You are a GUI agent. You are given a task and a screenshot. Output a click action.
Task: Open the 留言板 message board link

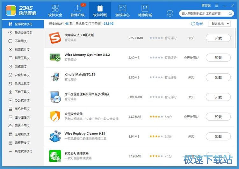[206, 5]
